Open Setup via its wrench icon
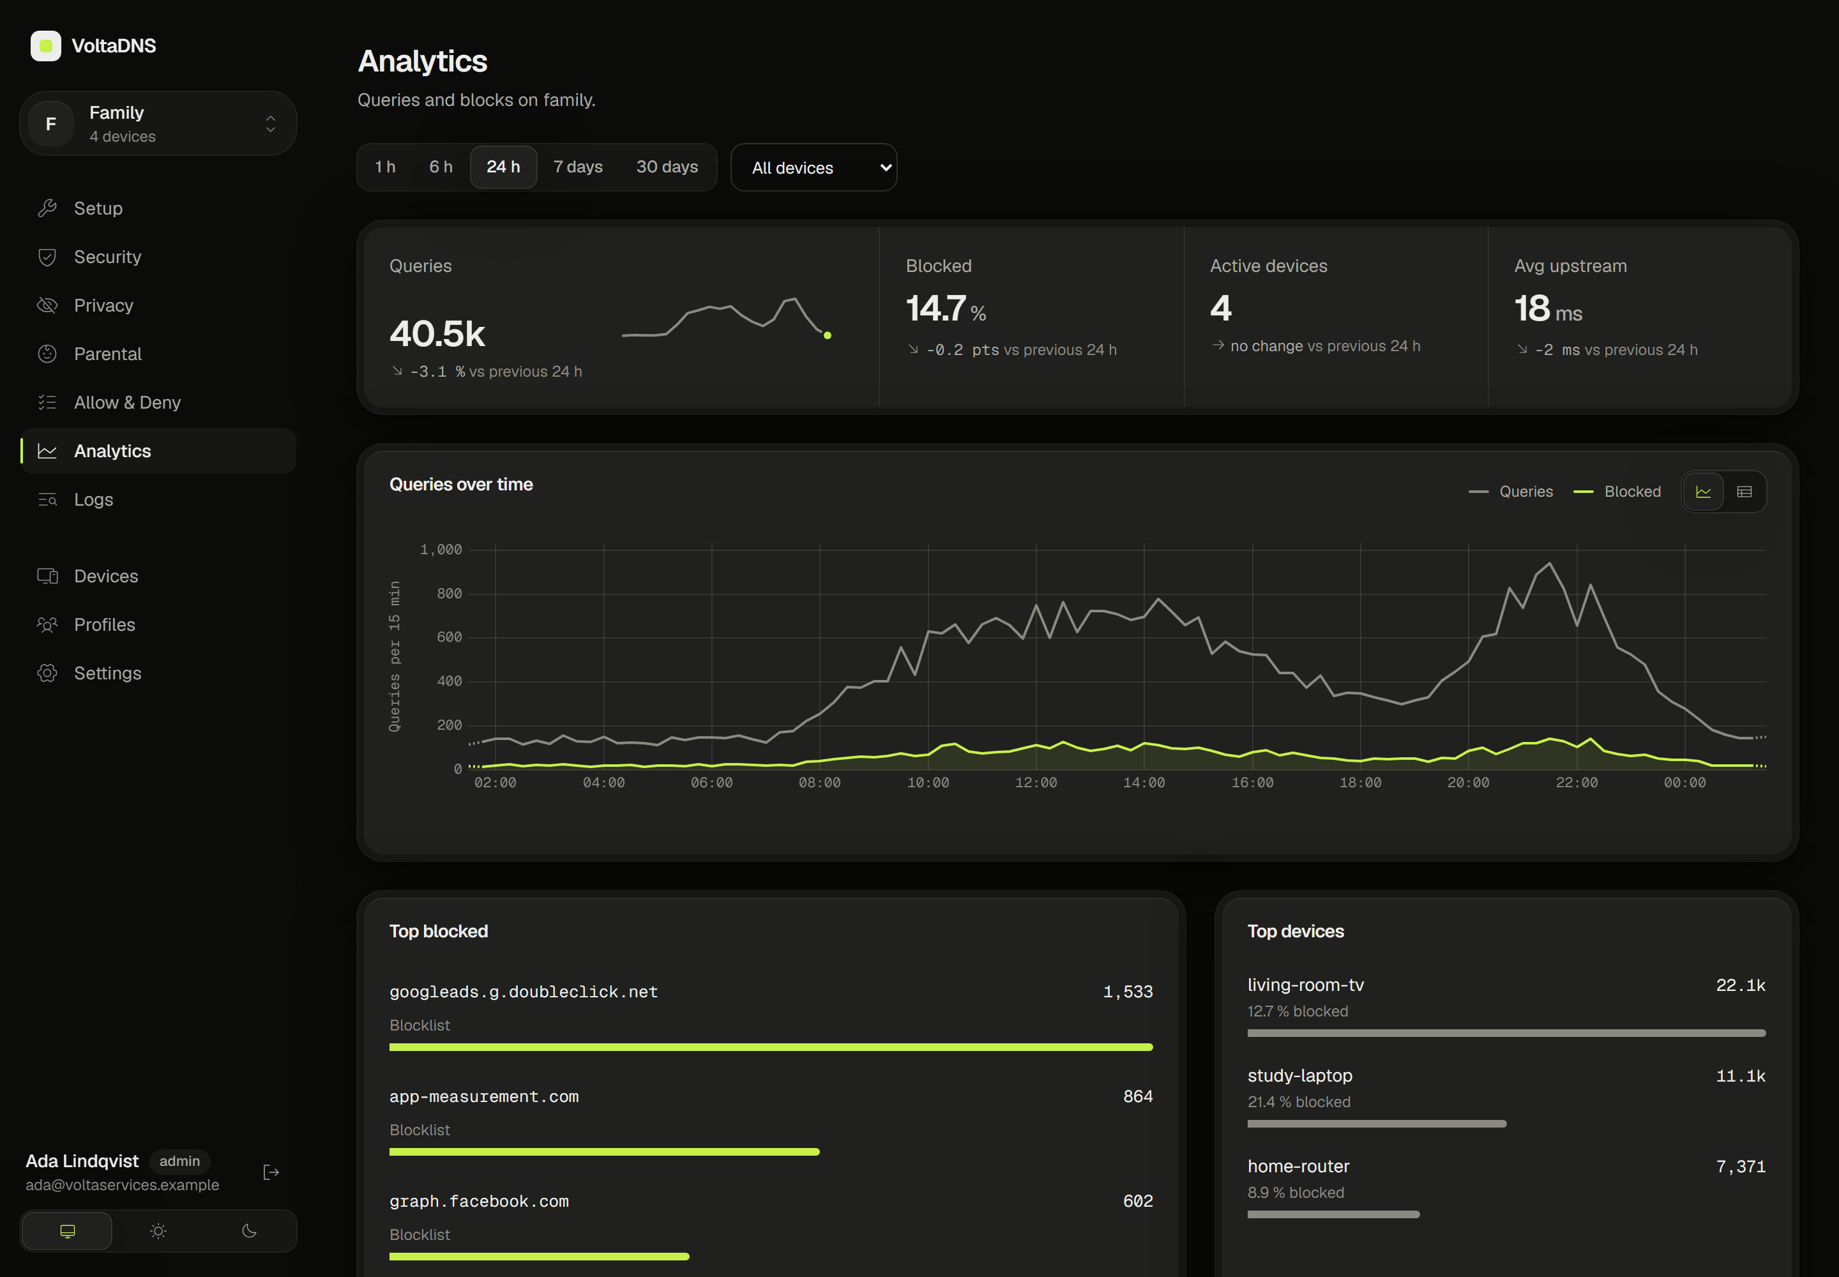Screen dimensions: 1839x1277 coord(47,208)
